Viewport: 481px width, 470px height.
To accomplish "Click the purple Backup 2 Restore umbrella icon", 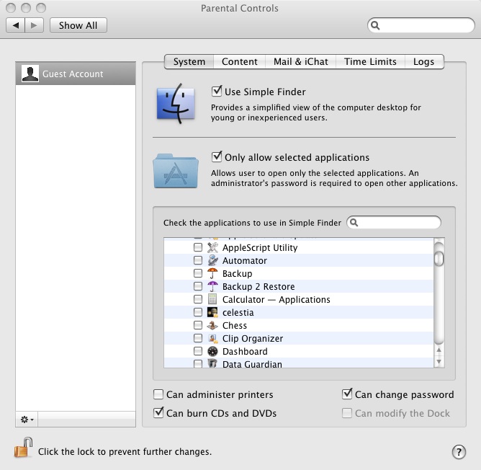I will (x=212, y=286).
